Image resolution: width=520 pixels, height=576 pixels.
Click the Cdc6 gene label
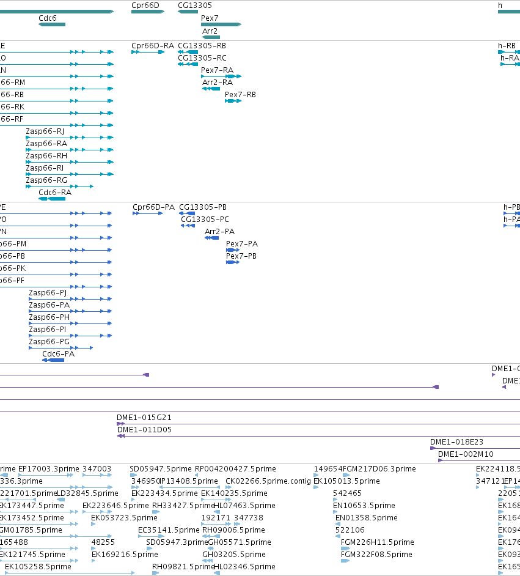coord(47,18)
